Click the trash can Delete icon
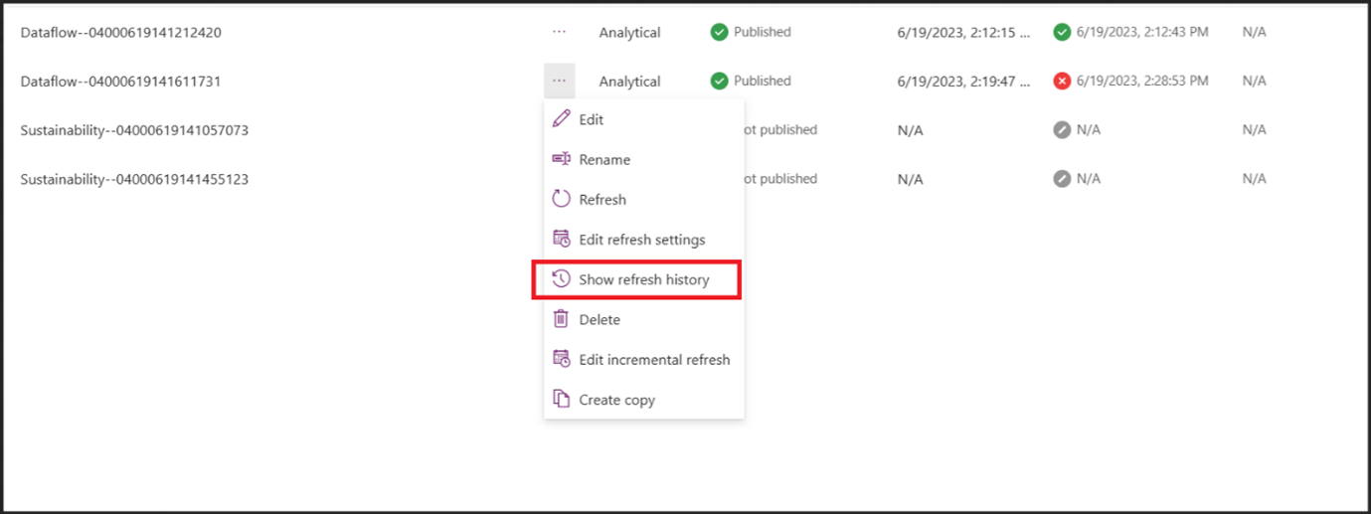 point(561,319)
